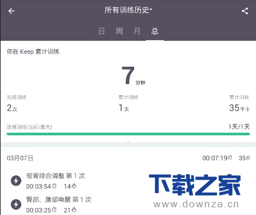
Task: Click the clock icon after 00:07:19
Action: click(230, 158)
